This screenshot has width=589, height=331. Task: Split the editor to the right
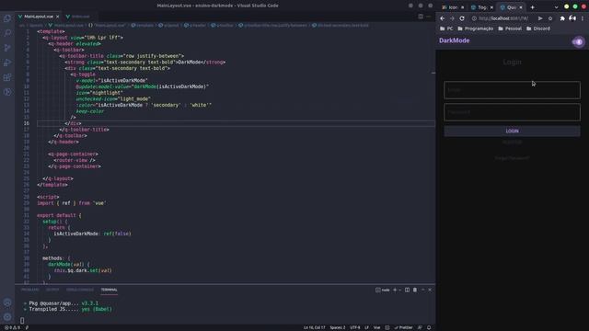[x=421, y=17]
